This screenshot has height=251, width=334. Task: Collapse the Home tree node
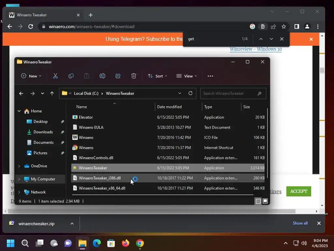[19, 111]
